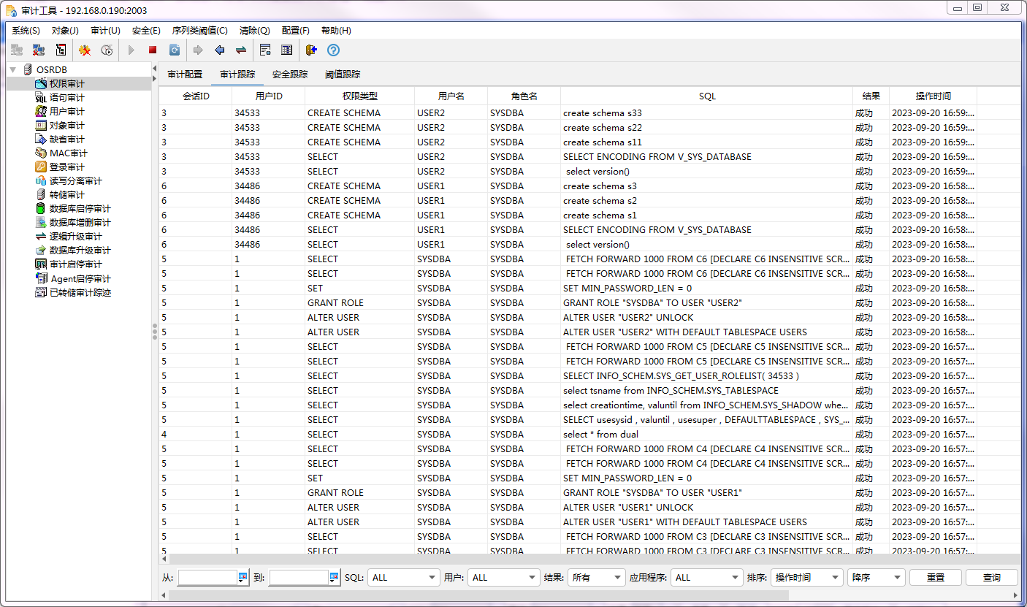Screen dimensions: 1027x607
Task: Click the red stop button in toolbar
Action: click(153, 50)
